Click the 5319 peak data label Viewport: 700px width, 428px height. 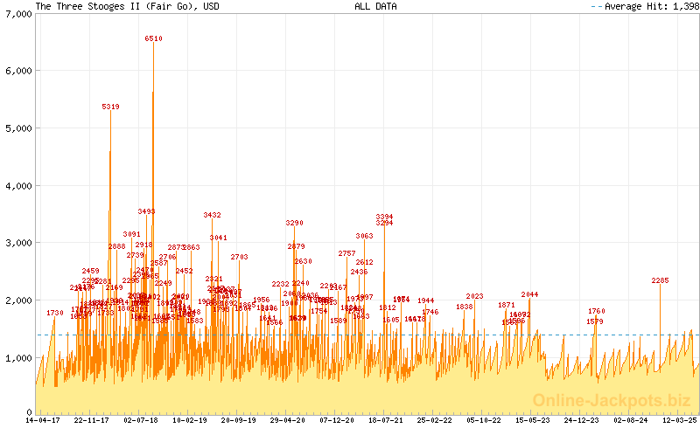(110, 107)
